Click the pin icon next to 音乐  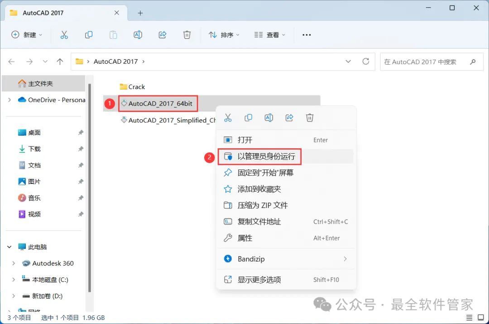pos(81,198)
